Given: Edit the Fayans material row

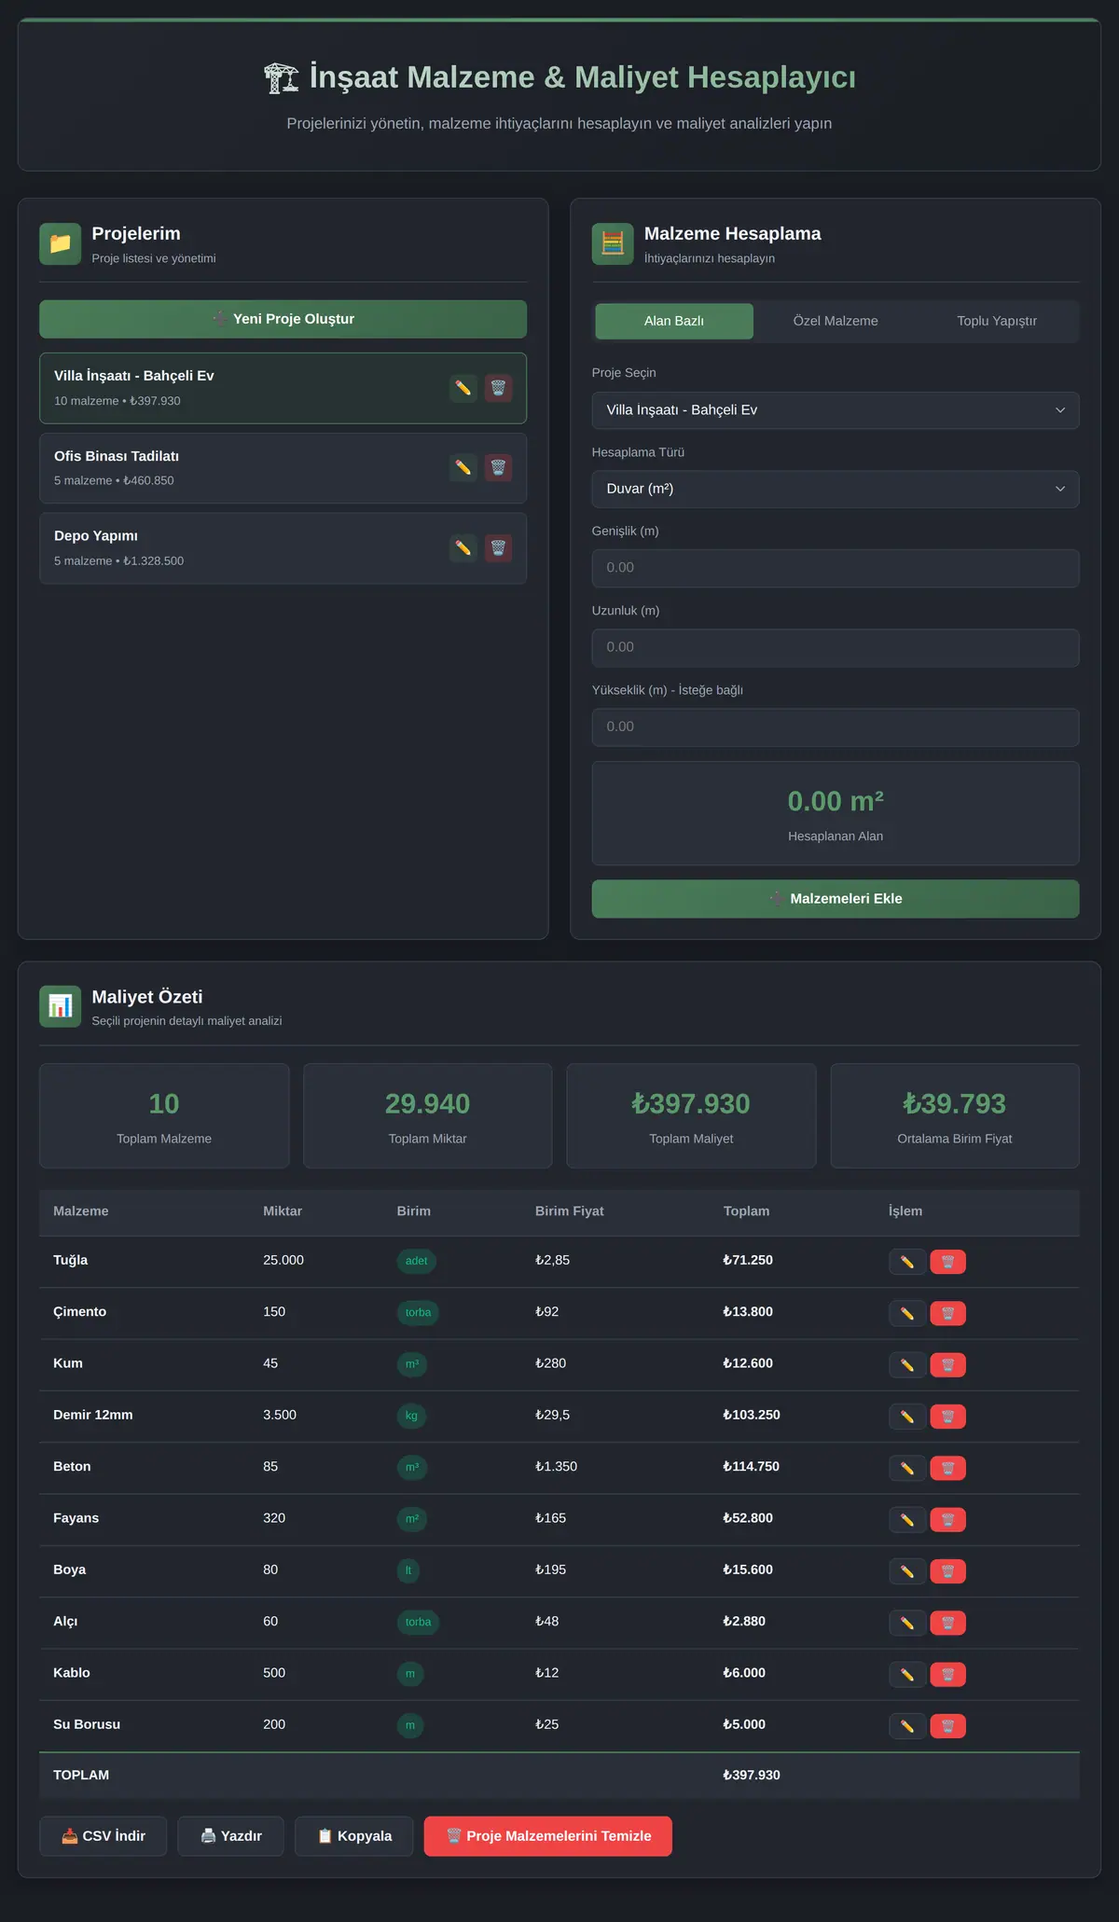Looking at the screenshot, I should 907,1519.
